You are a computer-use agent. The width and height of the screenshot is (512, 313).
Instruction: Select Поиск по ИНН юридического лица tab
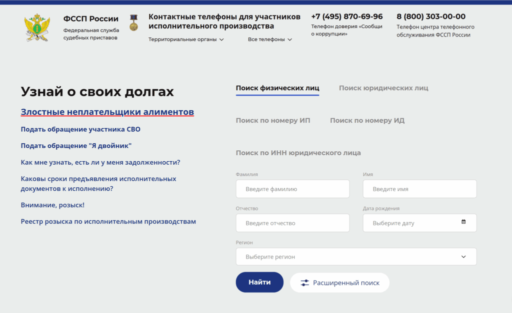[x=298, y=153]
